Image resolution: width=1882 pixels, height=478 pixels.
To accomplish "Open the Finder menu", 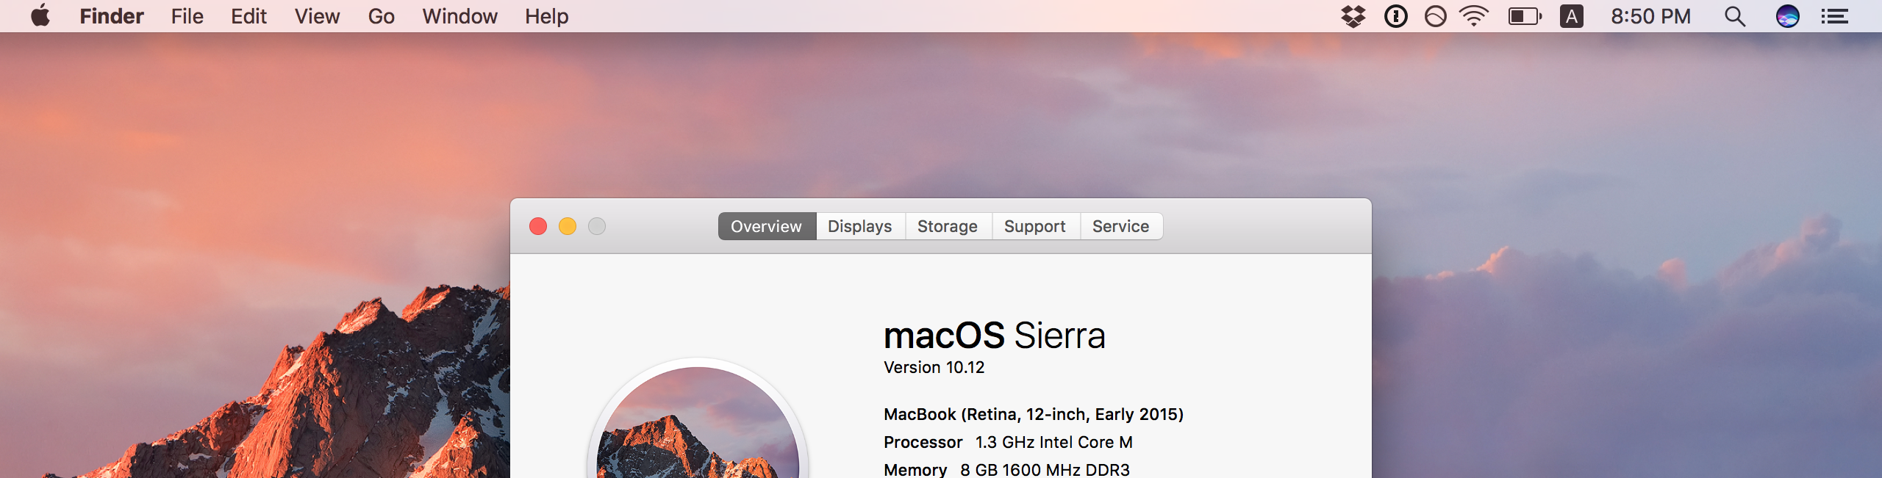I will pyautogui.click(x=112, y=16).
